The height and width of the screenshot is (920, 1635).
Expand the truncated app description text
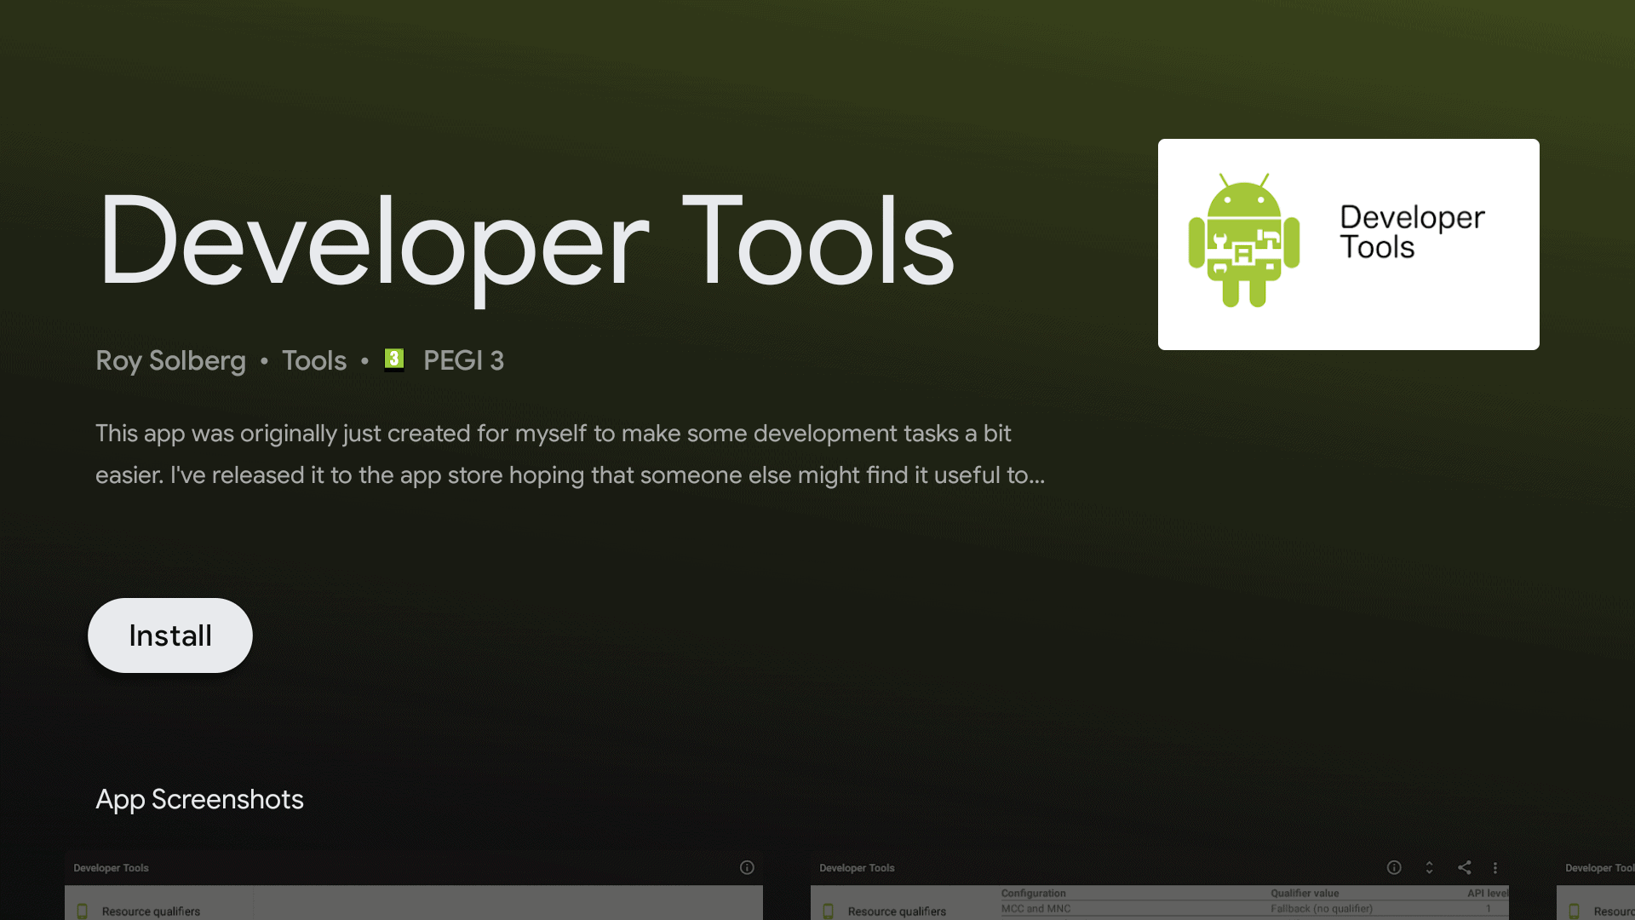click(569, 454)
